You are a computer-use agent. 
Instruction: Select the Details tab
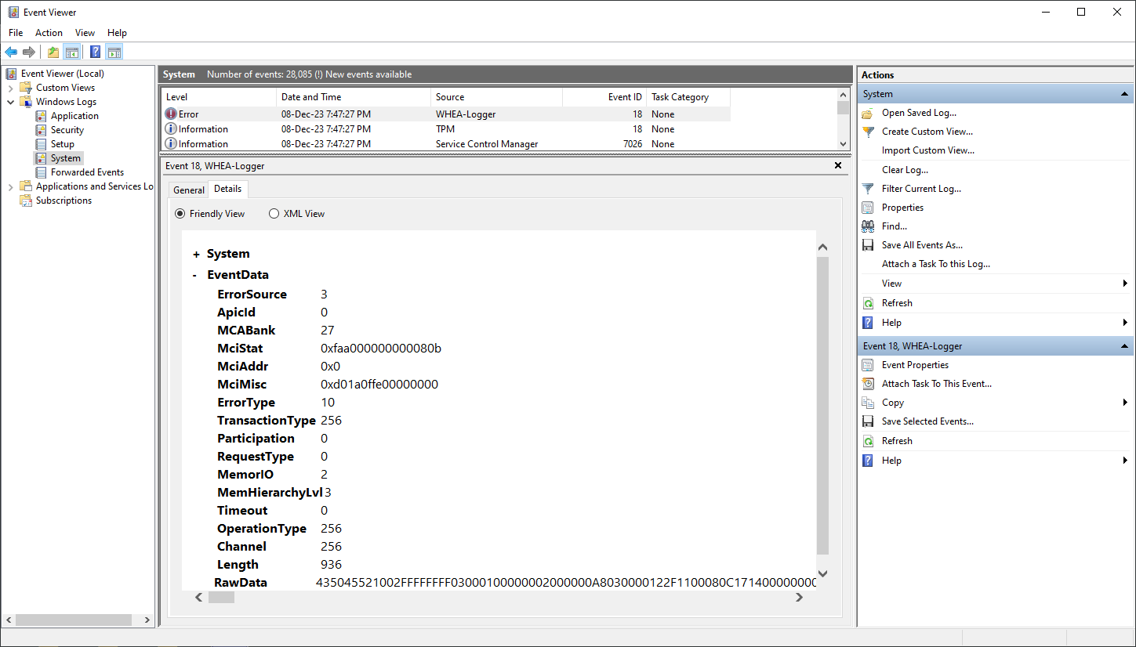click(228, 190)
